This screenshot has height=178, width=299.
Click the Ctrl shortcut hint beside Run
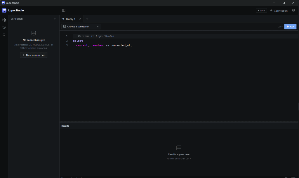[280, 27]
